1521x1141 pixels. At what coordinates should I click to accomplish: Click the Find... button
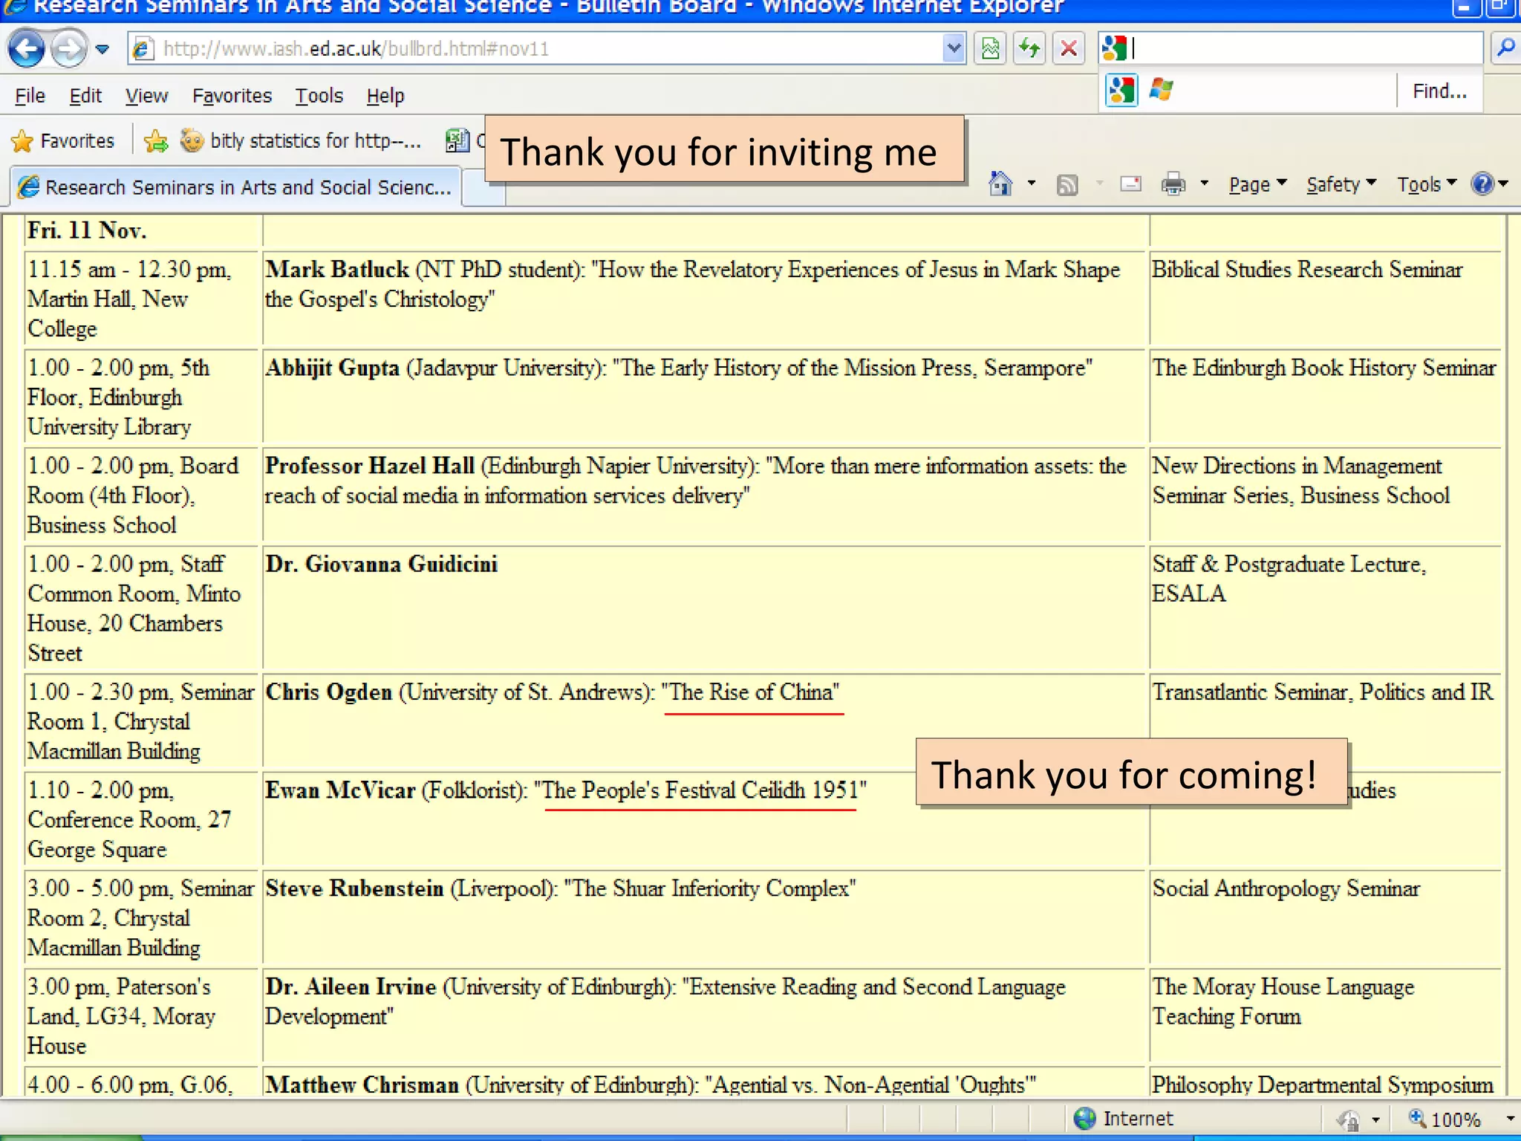(1439, 91)
